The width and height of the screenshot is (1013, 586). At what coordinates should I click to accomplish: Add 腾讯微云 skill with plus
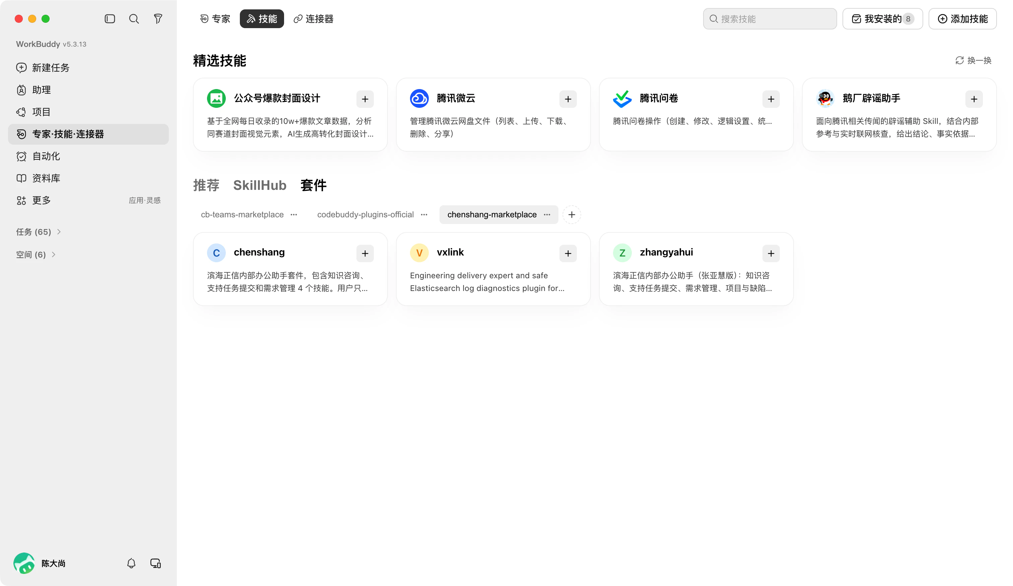tap(568, 99)
